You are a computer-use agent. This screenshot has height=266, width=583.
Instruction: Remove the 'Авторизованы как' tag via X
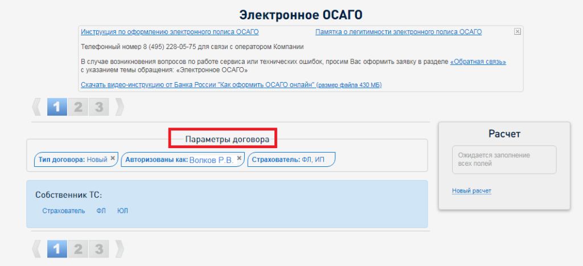[x=239, y=158]
